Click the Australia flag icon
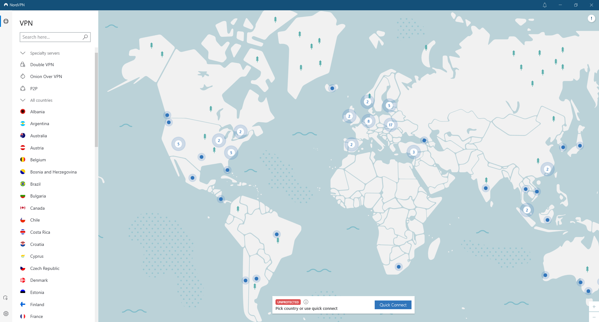Image resolution: width=599 pixels, height=322 pixels. pyautogui.click(x=23, y=136)
